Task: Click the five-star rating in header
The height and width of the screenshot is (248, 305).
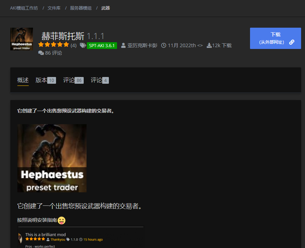Action: point(54,45)
